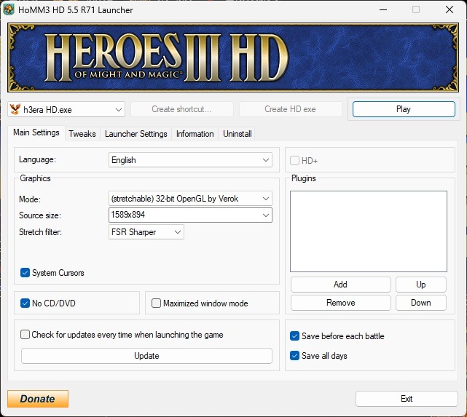This screenshot has width=467, height=417.
Task: Click the orange Donate button
Action: (x=38, y=399)
